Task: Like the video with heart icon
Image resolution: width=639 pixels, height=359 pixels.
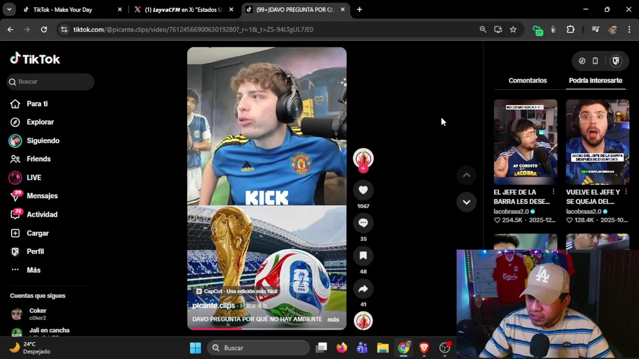Action: pyautogui.click(x=363, y=190)
